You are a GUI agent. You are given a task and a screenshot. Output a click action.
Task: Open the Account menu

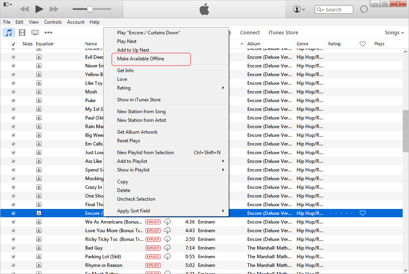[76, 22]
